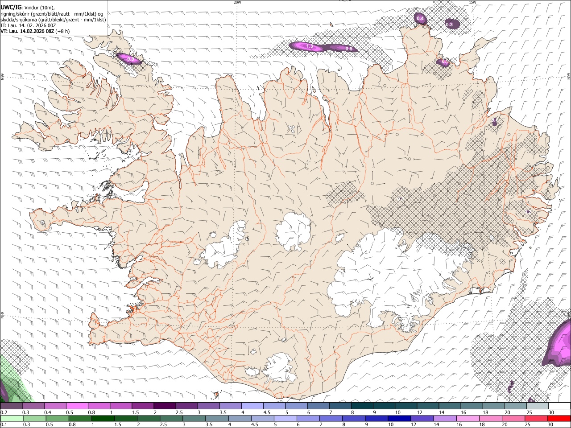Screen dimensions: 571x428
Task: Click the '0.3' value in the hatched northeast area
Action: (449, 25)
